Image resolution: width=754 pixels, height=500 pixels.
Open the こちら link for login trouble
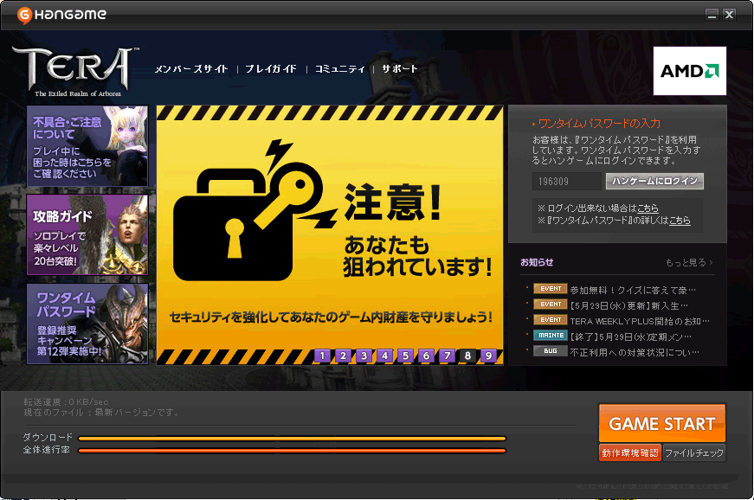coord(648,208)
